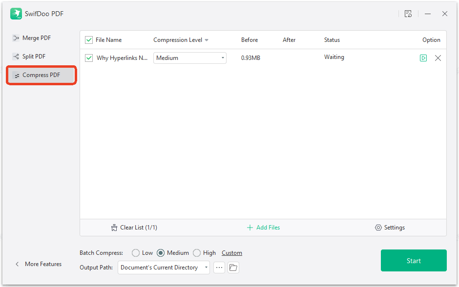Open the history log icon in the title bar

coord(408,14)
